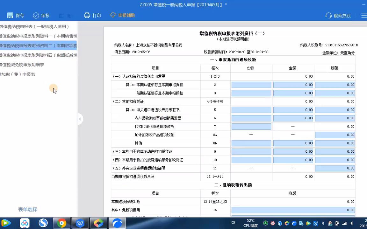
Task: Click the 税额 field for 加计扣除农产品进项税额
Action: tap(335, 135)
